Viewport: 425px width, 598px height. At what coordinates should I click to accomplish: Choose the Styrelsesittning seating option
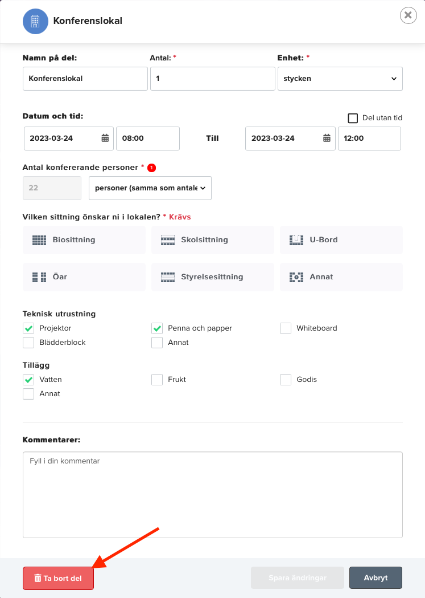click(x=213, y=277)
